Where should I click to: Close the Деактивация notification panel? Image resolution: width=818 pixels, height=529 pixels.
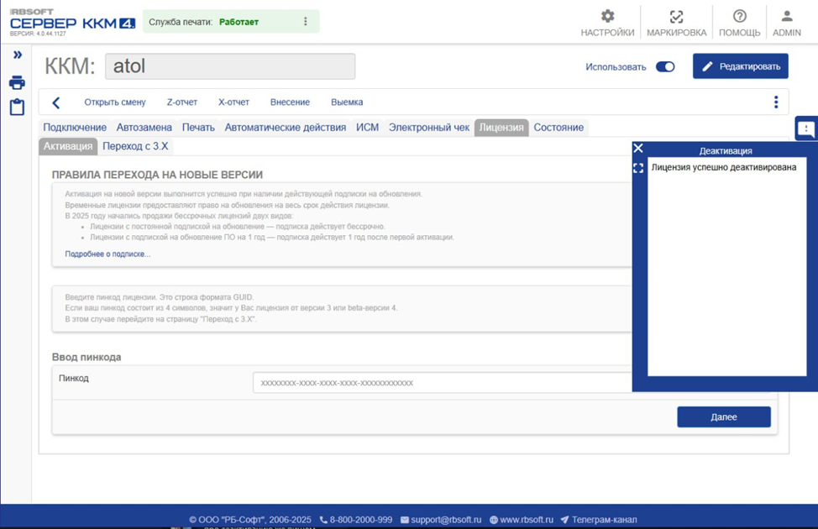click(638, 149)
